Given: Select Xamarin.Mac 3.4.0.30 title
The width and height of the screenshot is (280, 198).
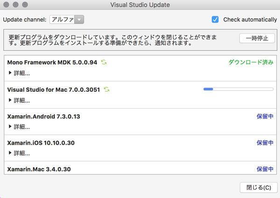Looking at the screenshot, I should pos(39,169).
